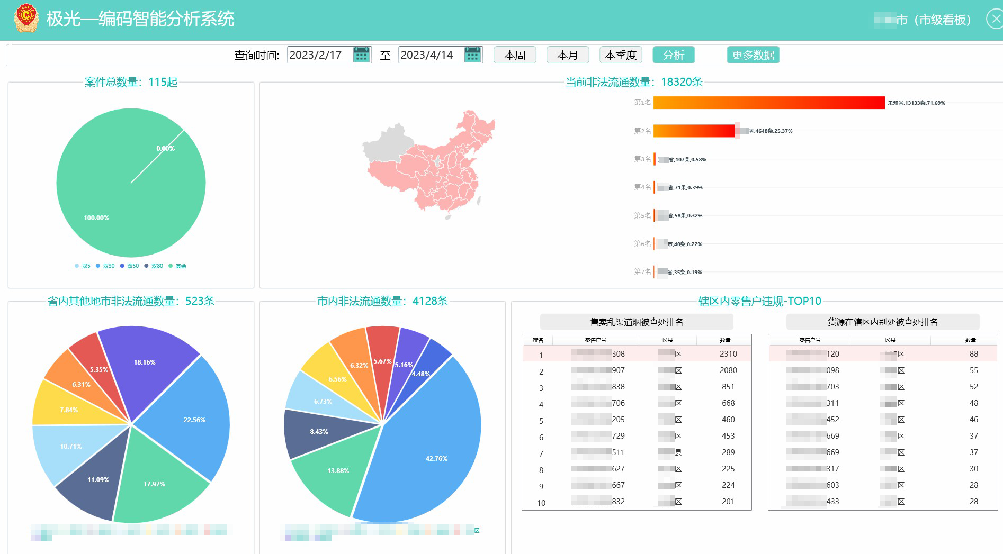Screen dimensions: 1003x554
Task: Toggle the 双5 legend dot
Action: tap(77, 266)
